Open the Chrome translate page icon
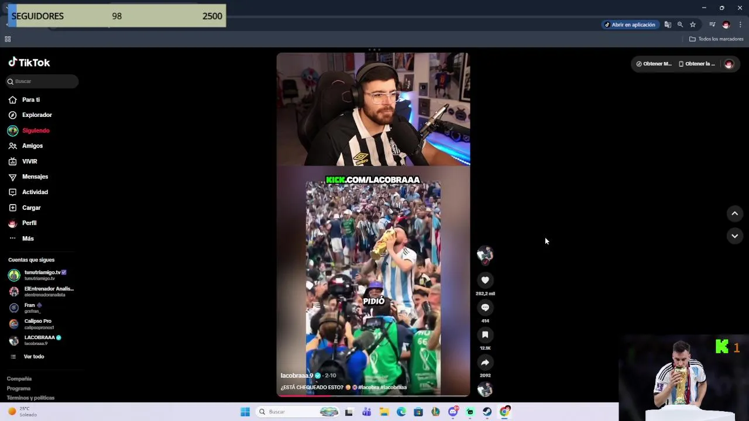Viewport: 749px width, 421px height. pyautogui.click(x=668, y=25)
